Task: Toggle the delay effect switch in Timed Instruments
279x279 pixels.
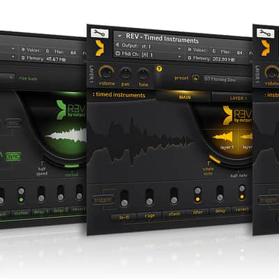Action: [220, 193]
